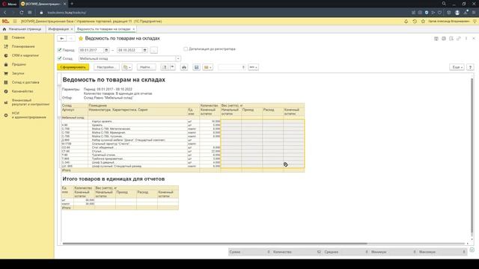Click the get link icon at top right
The image size is (479, 269).
(x=459, y=38)
